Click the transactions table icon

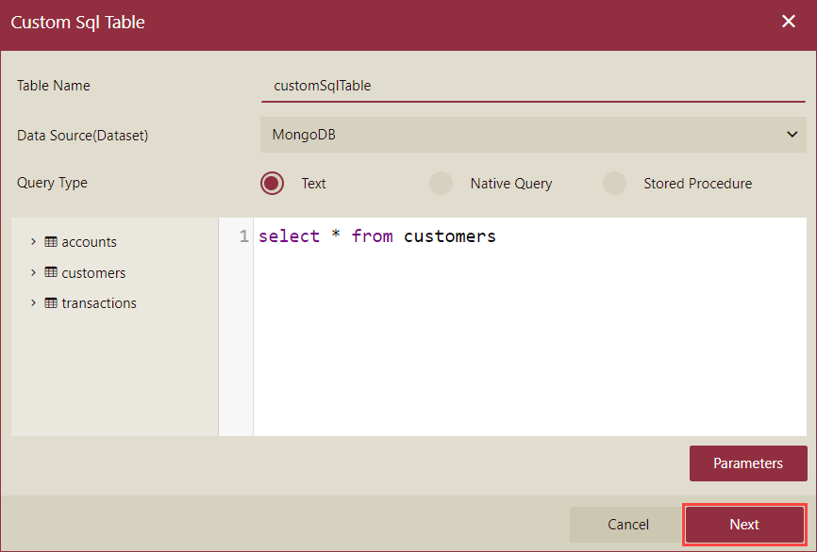pyautogui.click(x=51, y=303)
